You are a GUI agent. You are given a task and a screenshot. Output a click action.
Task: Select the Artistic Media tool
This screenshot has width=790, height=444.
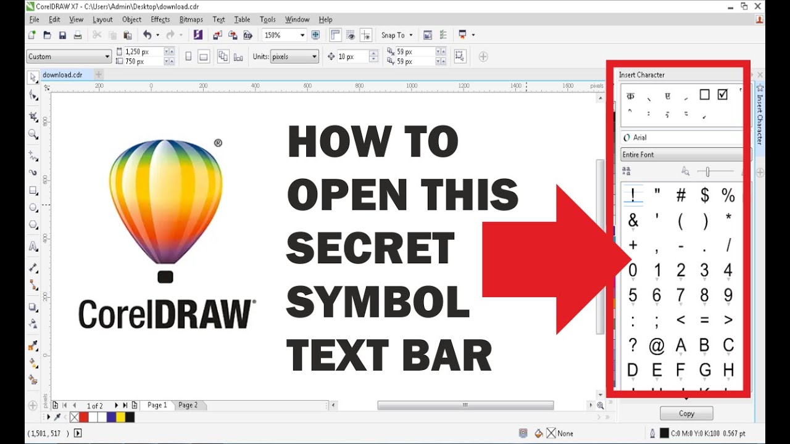pyautogui.click(x=33, y=173)
